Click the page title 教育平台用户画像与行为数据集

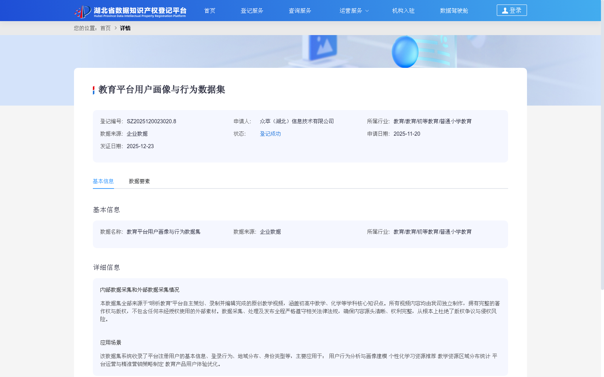point(162,90)
